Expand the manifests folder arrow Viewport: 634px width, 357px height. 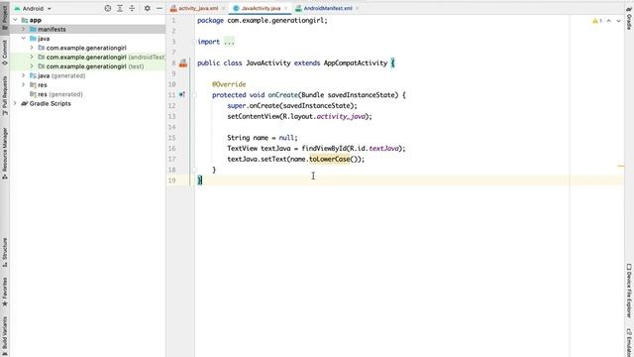click(x=24, y=29)
